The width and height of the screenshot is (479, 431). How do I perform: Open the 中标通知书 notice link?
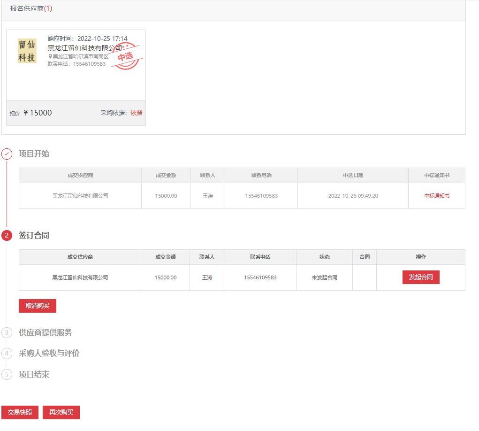(x=436, y=195)
